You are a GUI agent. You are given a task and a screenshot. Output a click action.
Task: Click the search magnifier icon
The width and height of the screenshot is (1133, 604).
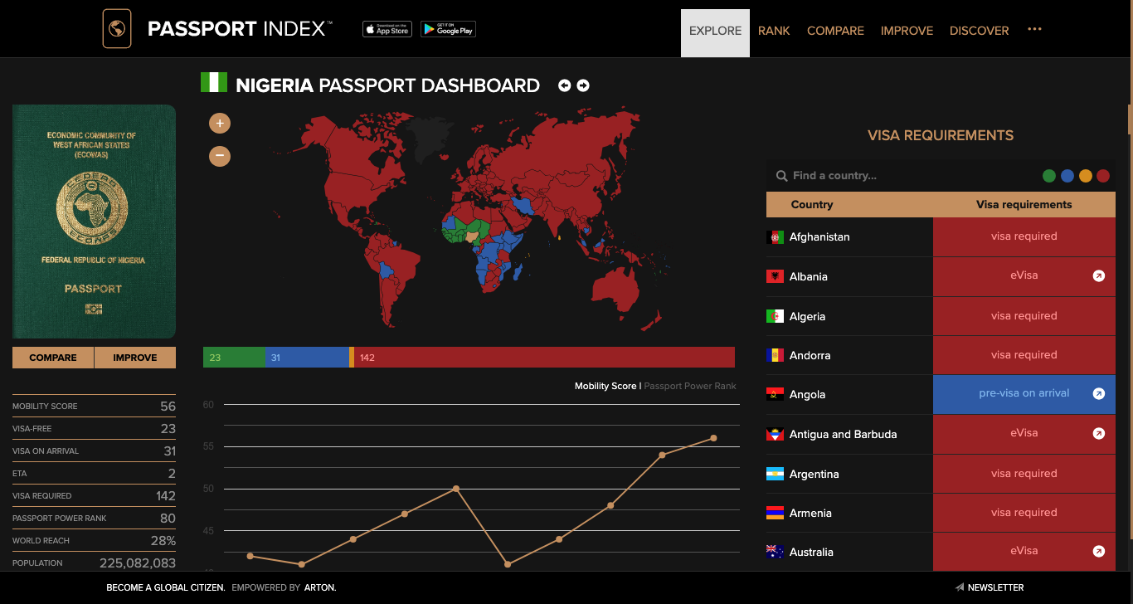(781, 176)
